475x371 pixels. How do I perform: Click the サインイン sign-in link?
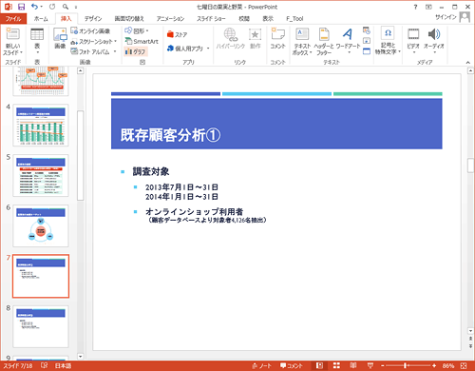pyautogui.click(x=446, y=17)
